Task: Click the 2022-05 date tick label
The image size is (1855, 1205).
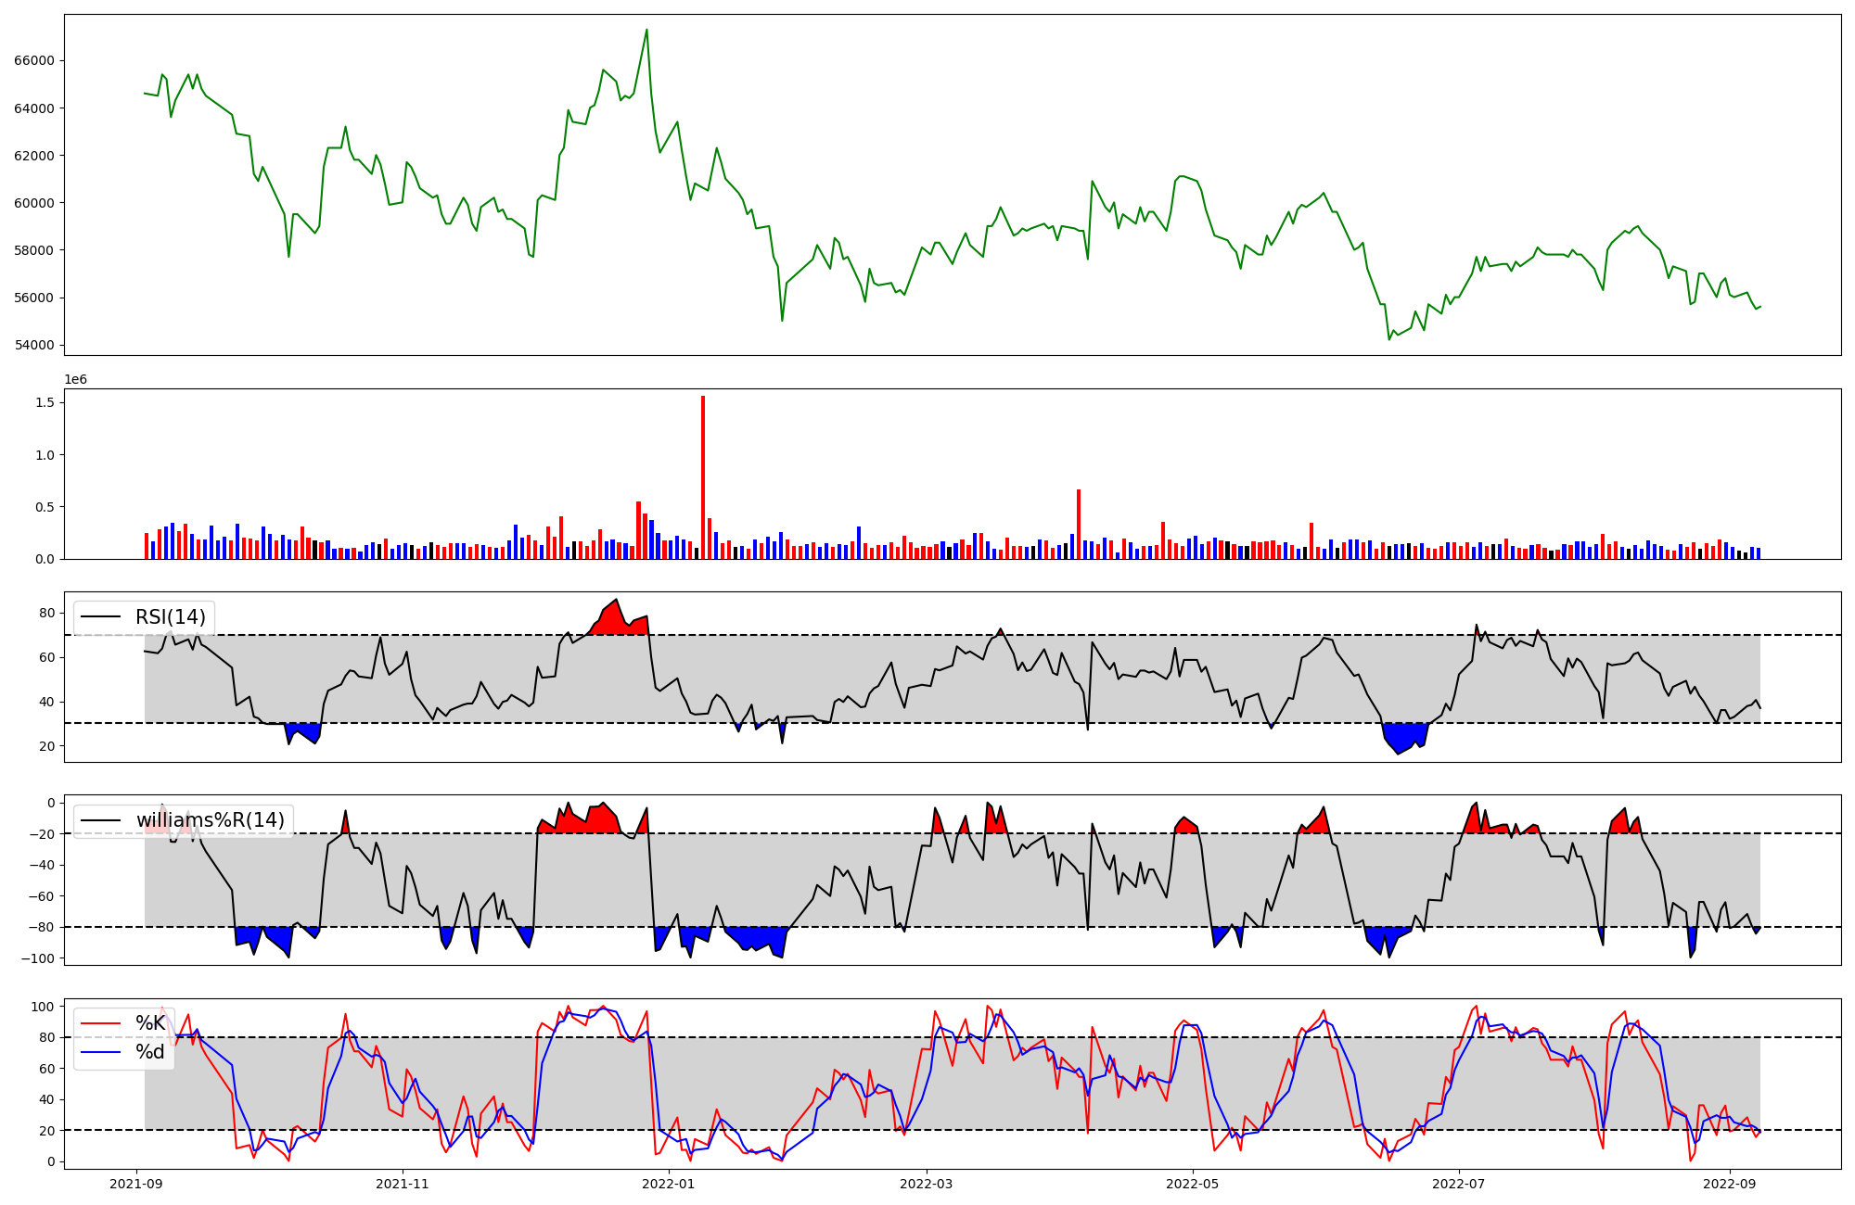Action: coord(1192,1184)
